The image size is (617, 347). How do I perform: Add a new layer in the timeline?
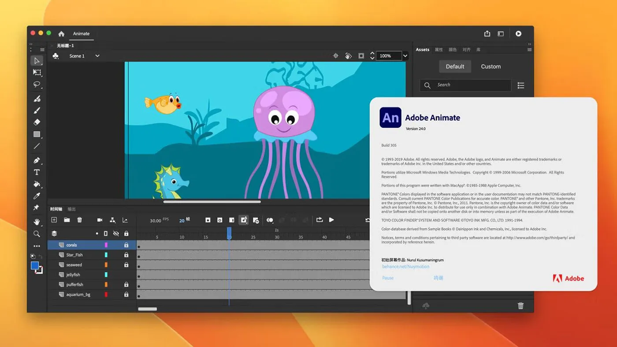pyautogui.click(x=54, y=220)
